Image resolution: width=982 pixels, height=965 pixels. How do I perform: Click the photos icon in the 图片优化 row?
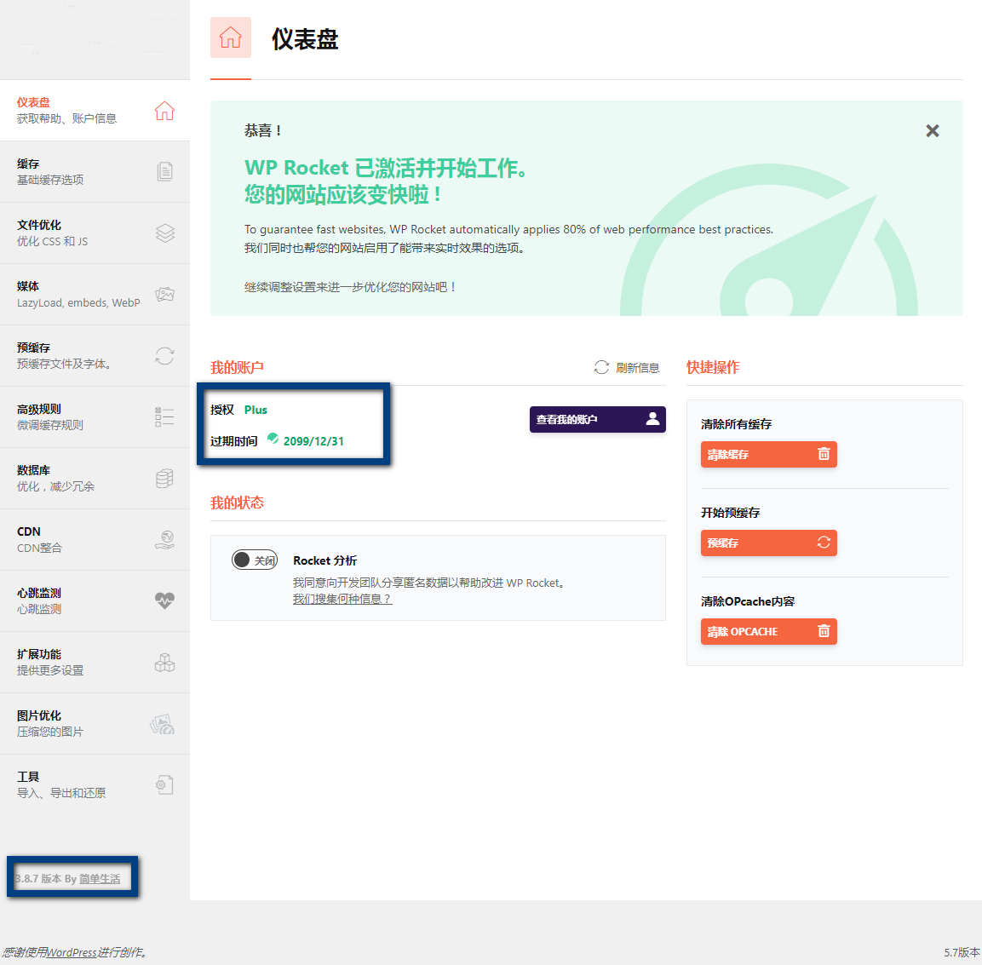tap(162, 724)
